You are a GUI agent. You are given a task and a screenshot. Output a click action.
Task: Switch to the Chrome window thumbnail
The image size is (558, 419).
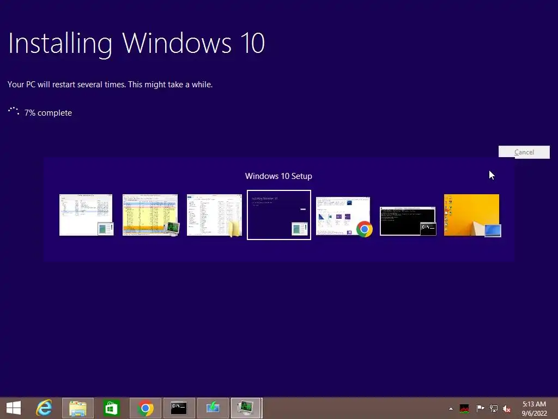pyautogui.click(x=343, y=216)
